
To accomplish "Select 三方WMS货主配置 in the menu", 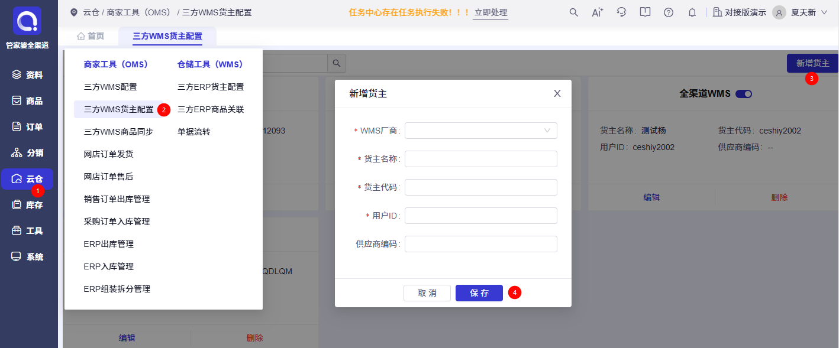I will pyautogui.click(x=118, y=109).
